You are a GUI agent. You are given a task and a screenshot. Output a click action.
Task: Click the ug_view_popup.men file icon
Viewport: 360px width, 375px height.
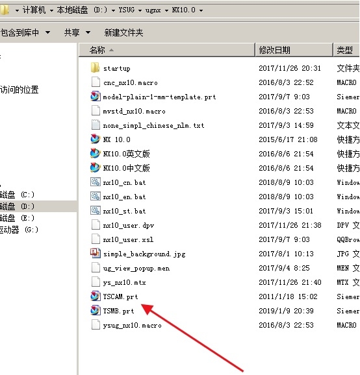[96, 267]
